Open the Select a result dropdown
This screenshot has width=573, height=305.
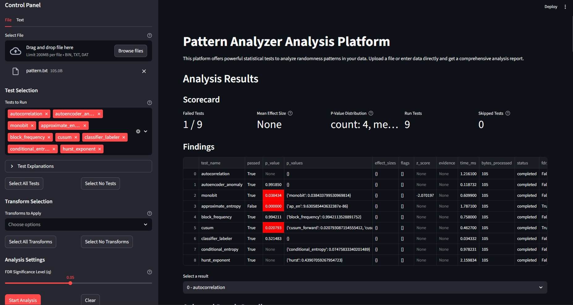[365, 287]
